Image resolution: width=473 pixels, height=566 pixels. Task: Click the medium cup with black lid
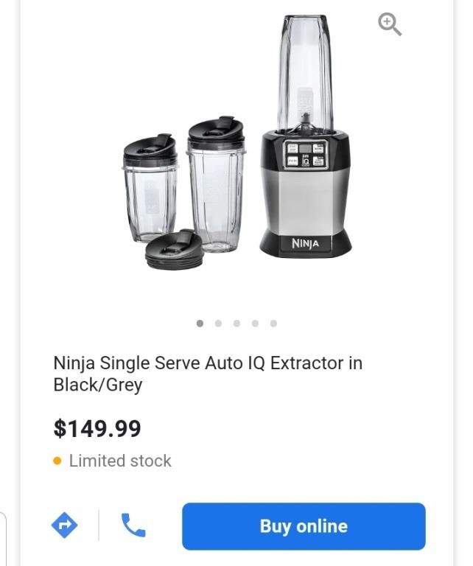point(214,184)
